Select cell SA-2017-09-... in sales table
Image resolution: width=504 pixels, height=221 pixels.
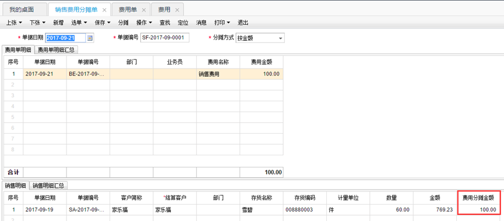[x=88, y=210]
